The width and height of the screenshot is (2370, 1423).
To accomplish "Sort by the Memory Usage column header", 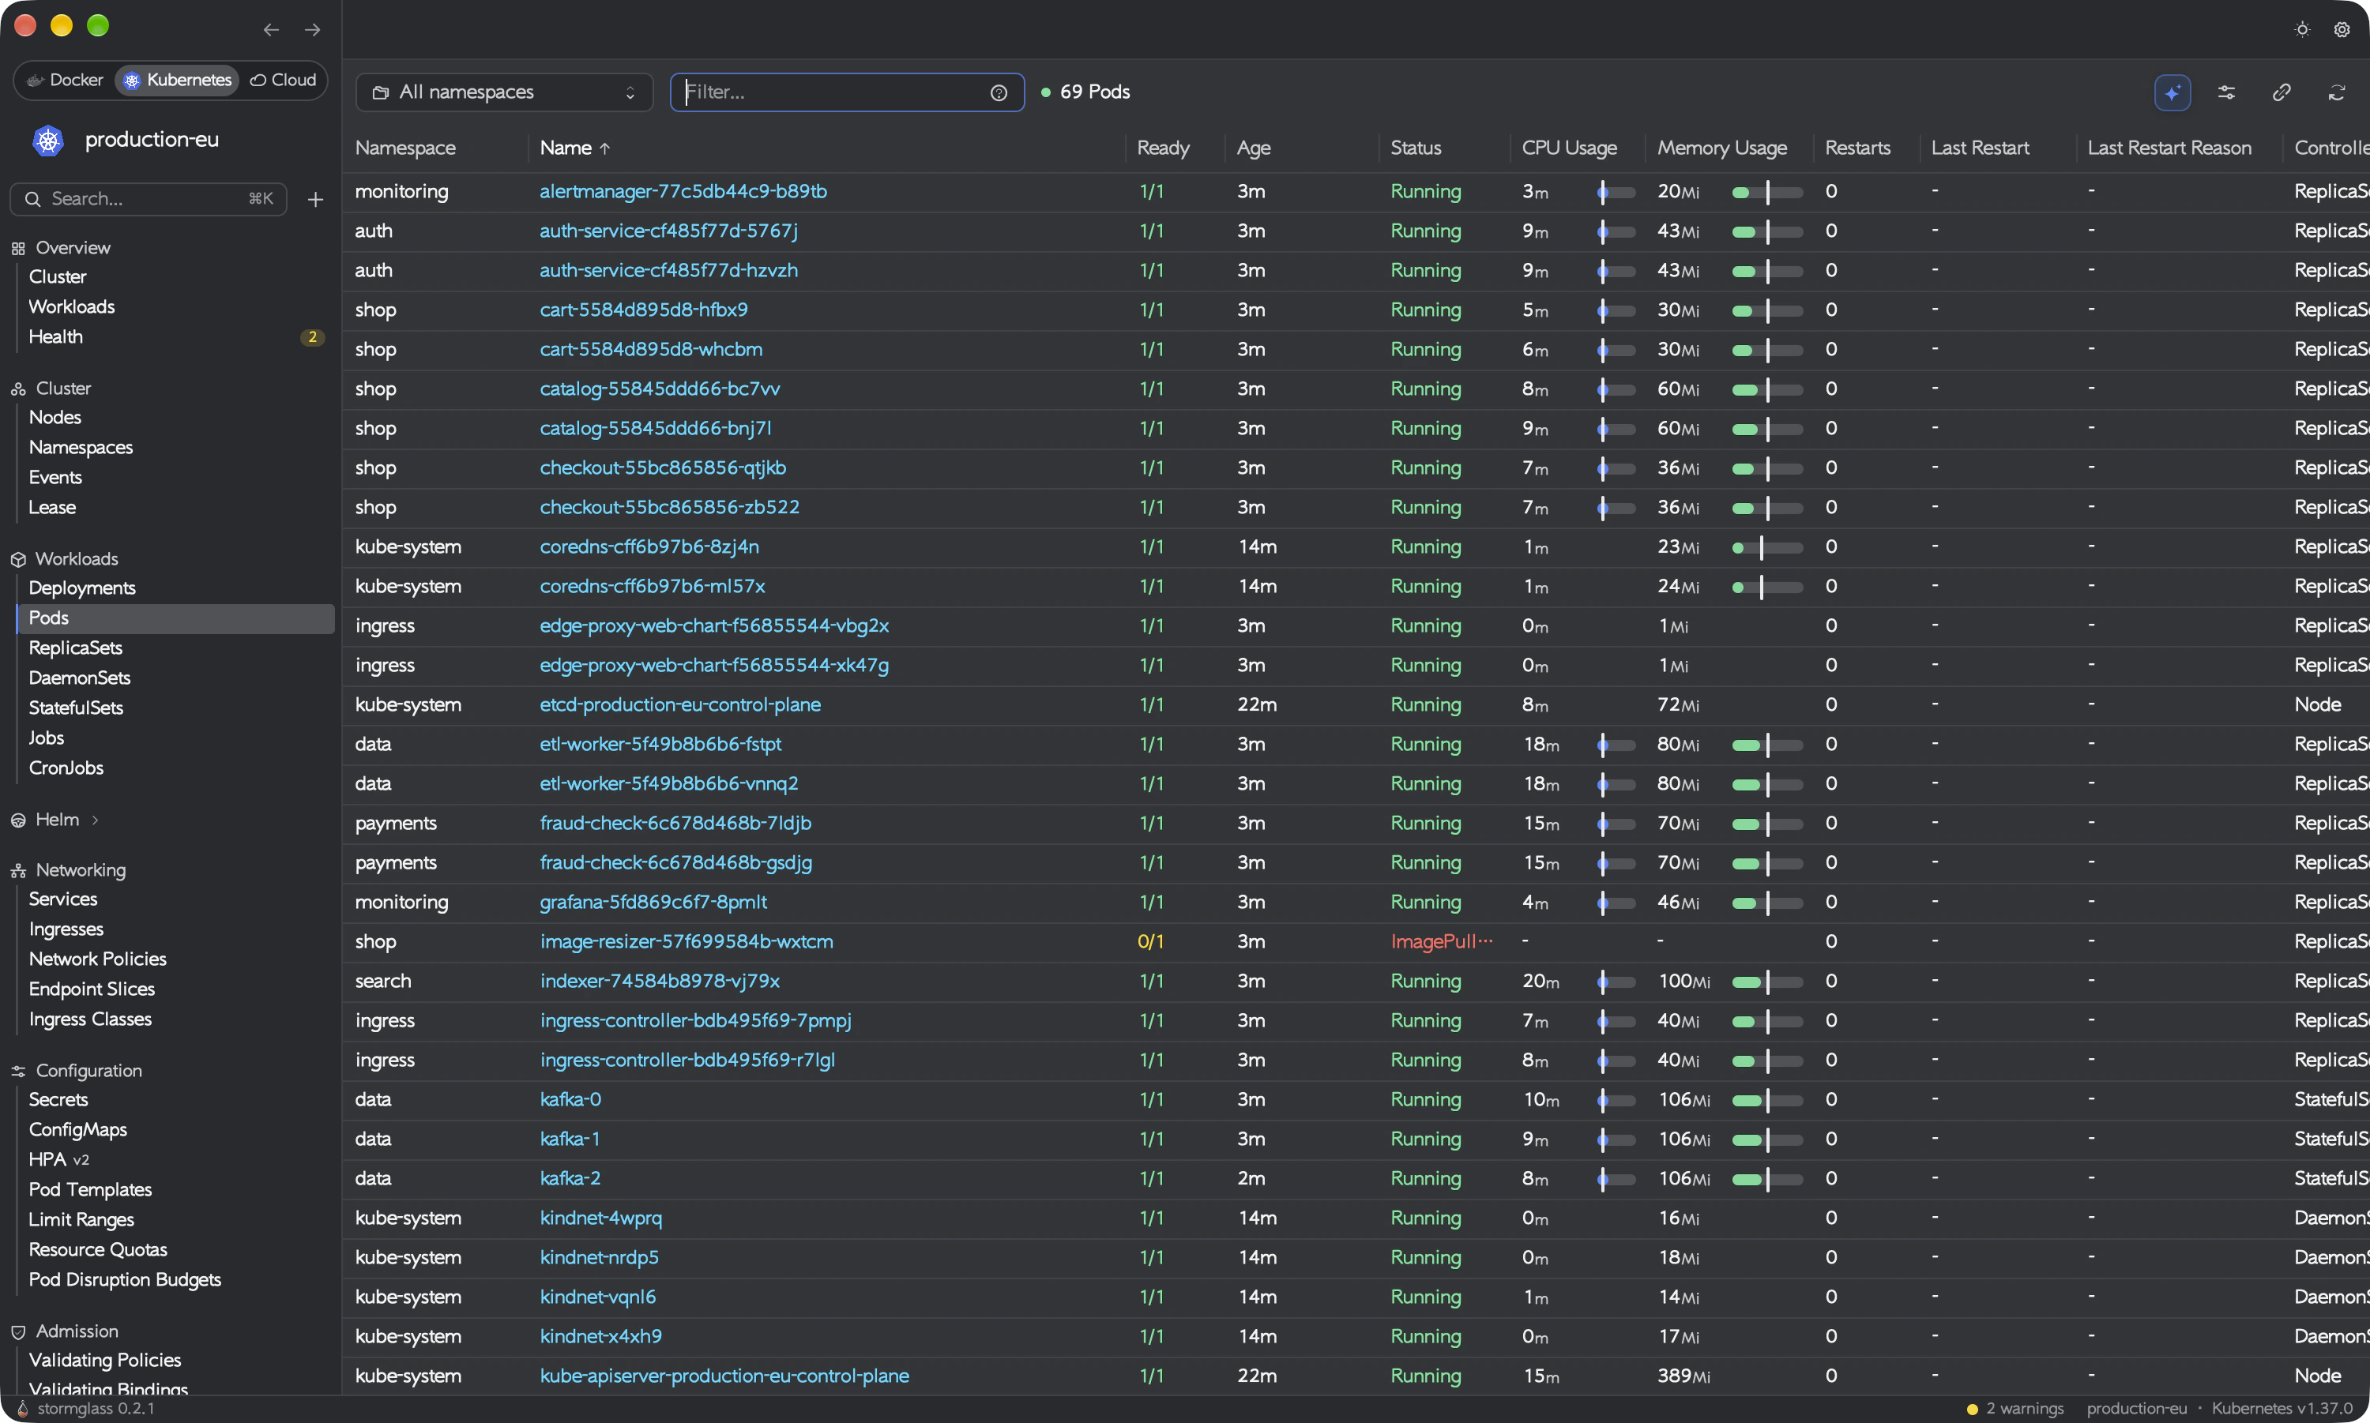I will coord(1721,148).
